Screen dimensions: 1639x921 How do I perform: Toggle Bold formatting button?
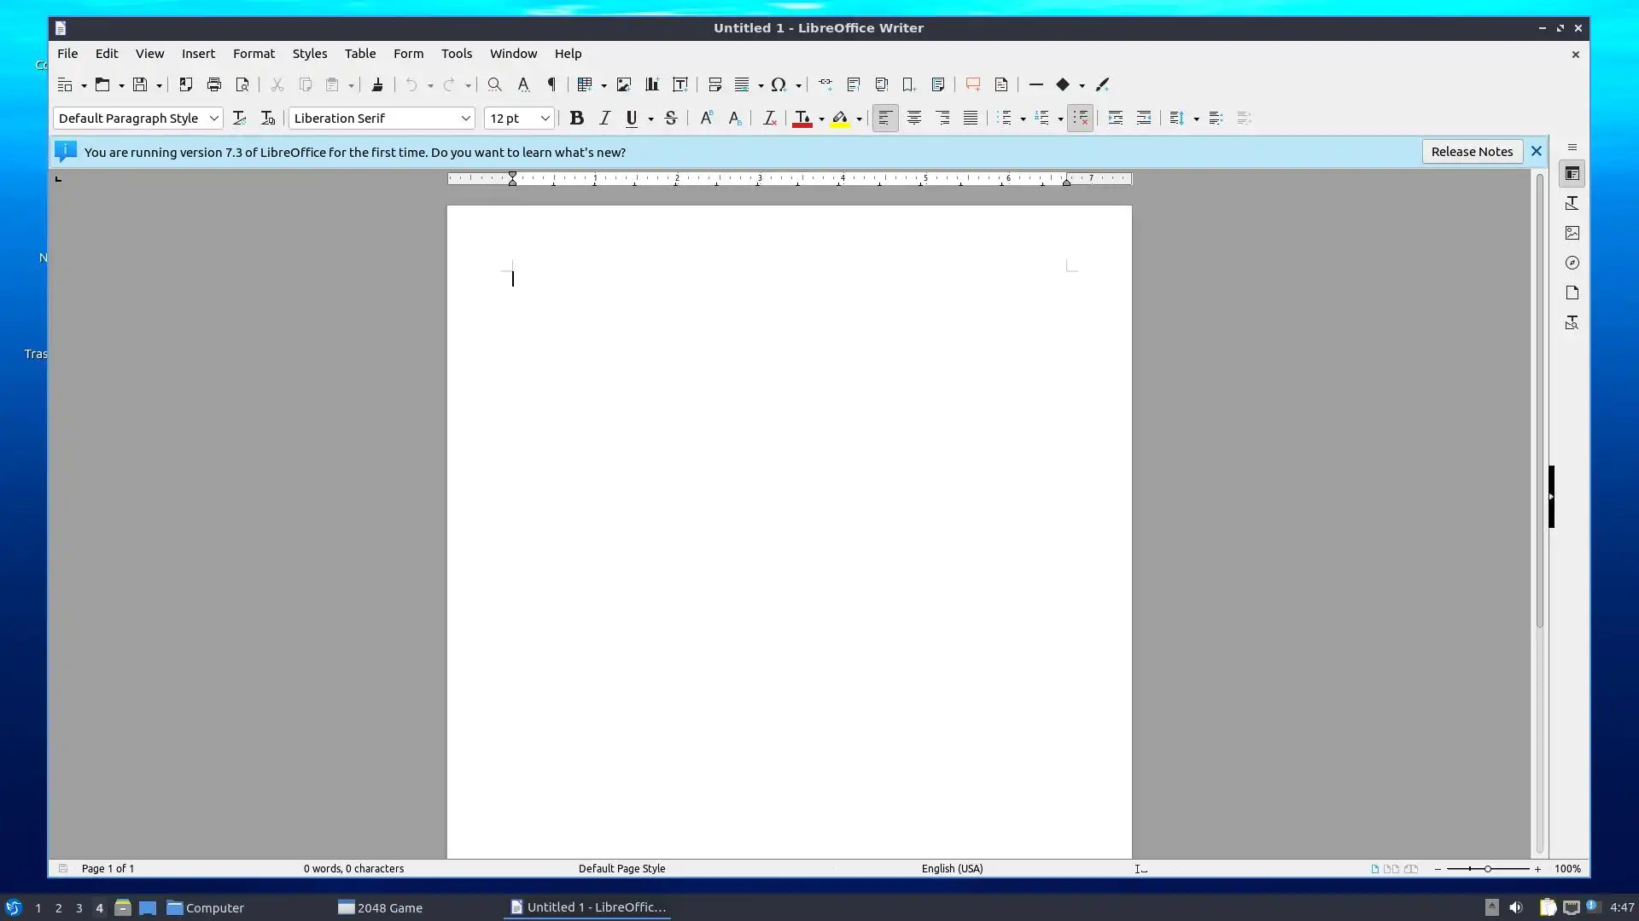click(576, 119)
